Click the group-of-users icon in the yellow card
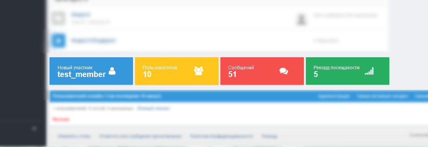Screen dimensions: 428x147 coord(199,71)
